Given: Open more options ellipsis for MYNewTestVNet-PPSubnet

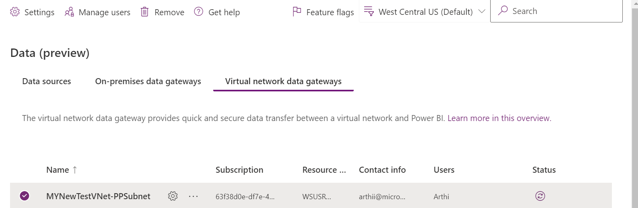Looking at the screenshot, I should pyautogui.click(x=194, y=196).
